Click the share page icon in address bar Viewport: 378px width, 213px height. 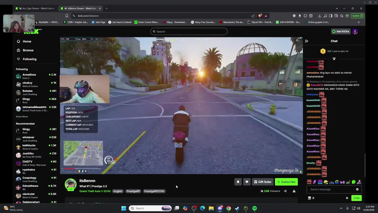253,16
